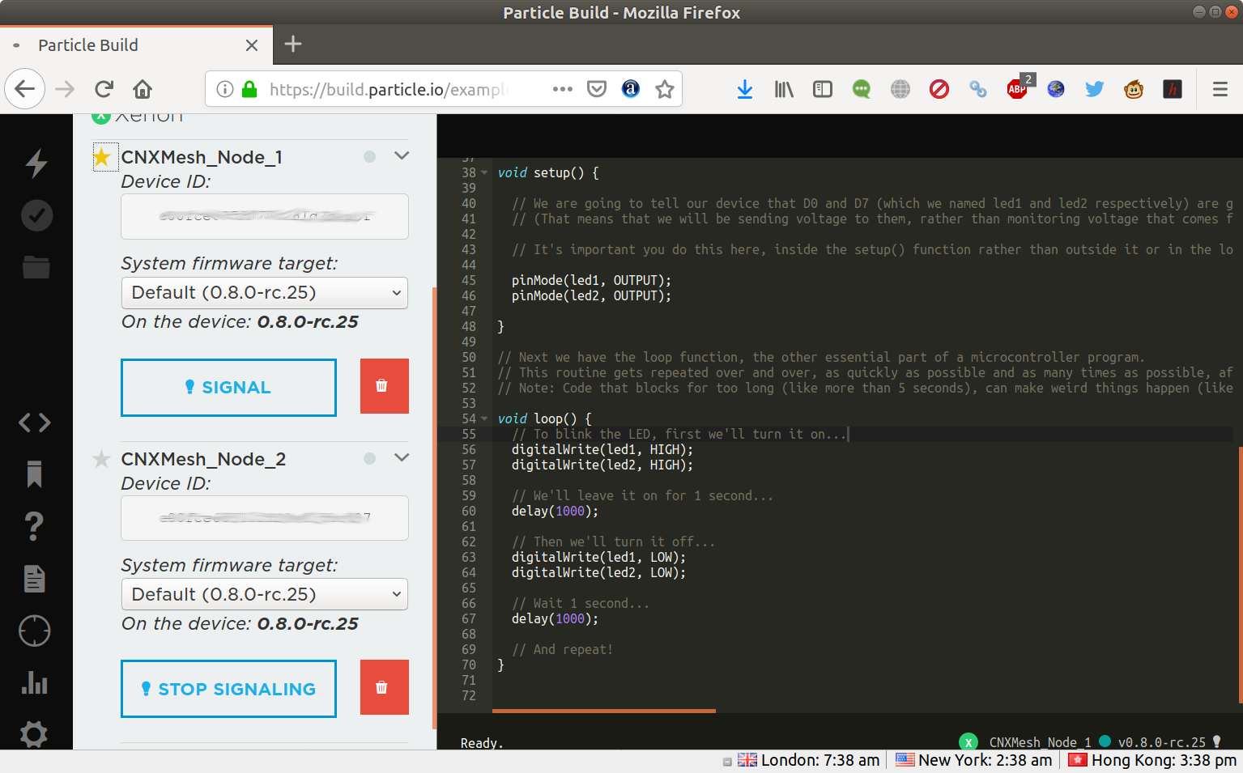Click the device panel vertical scrollbar

[435, 508]
